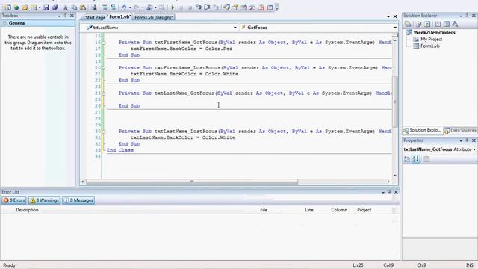This screenshot has height=269, width=478.
Task: Click the Refresh icon in Solution Explorer
Action: pyautogui.click(x=427, y=24)
